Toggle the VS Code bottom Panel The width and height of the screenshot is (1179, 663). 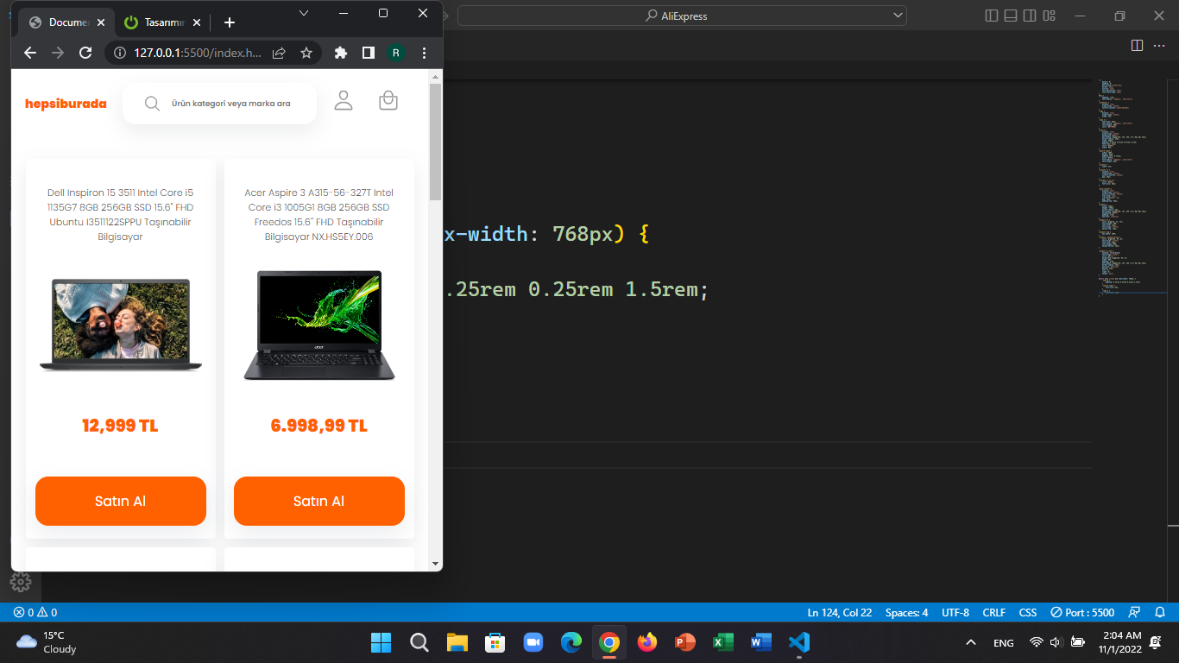coord(1010,16)
